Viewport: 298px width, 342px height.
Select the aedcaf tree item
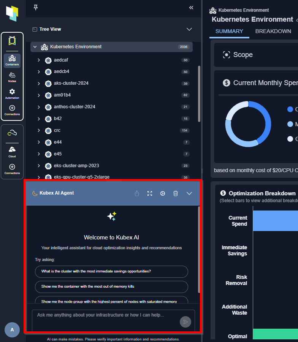click(x=61, y=60)
